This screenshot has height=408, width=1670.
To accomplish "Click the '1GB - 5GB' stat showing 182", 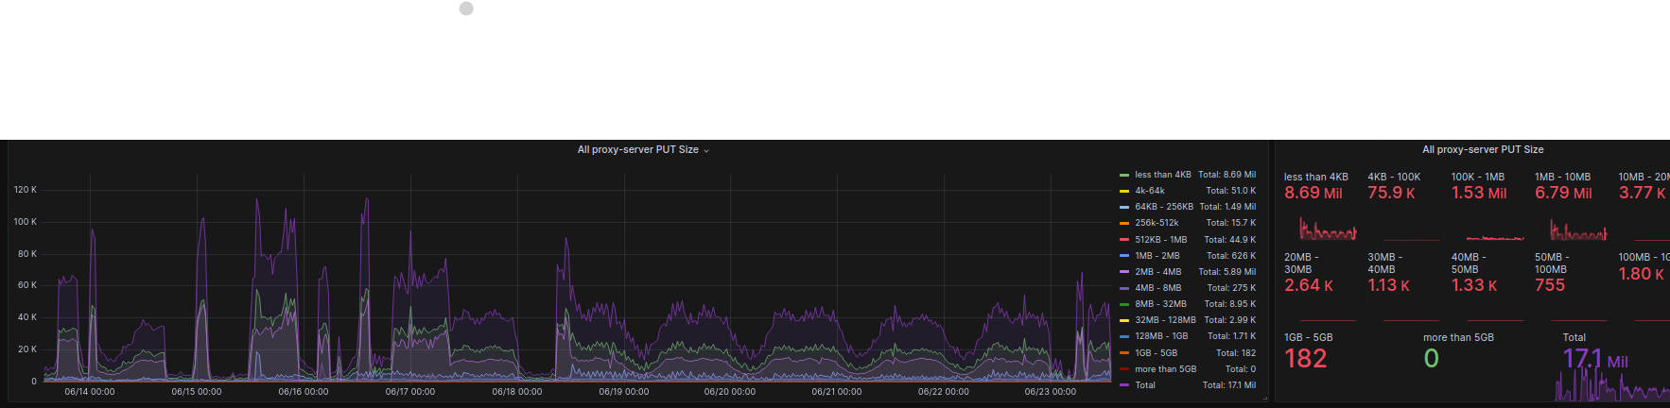I will 1306,359.
